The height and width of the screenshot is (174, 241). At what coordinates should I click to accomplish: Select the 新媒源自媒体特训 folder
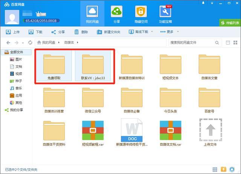[x=132, y=67]
